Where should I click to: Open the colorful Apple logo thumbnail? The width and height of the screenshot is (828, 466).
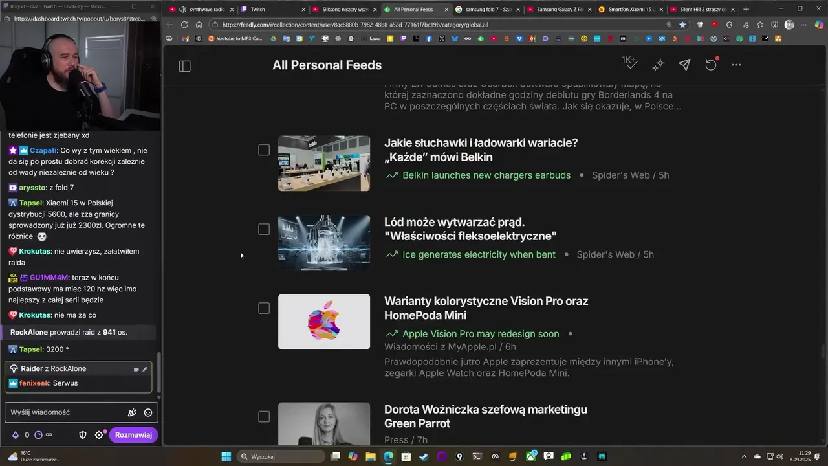[x=324, y=322]
